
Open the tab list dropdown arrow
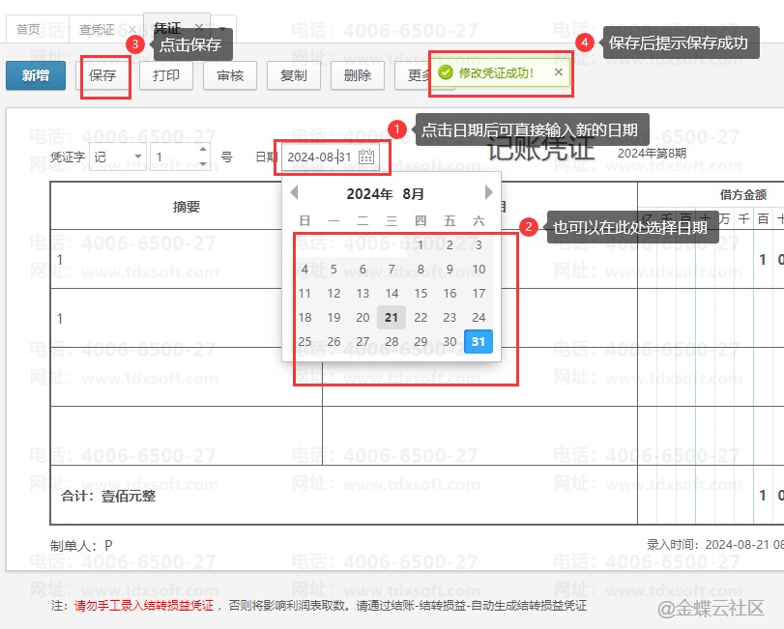[222, 28]
